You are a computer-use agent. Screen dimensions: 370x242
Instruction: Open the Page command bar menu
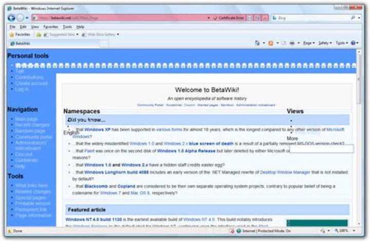point(309,43)
